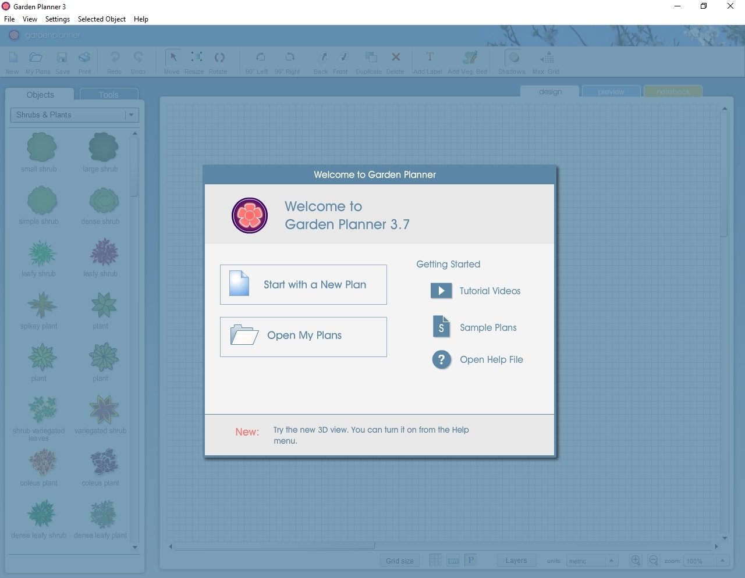Expand the Shrubs & Plants category dropdown

click(132, 115)
